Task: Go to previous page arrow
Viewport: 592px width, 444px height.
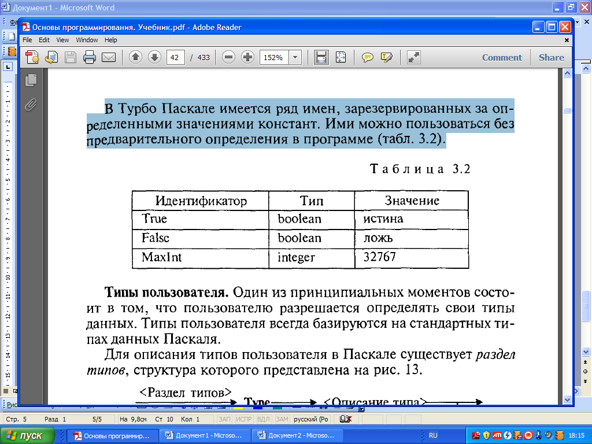Action: [135, 57]
